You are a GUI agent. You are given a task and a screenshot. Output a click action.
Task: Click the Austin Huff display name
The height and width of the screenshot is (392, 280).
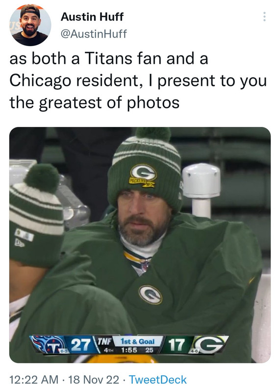coord(92,17)
